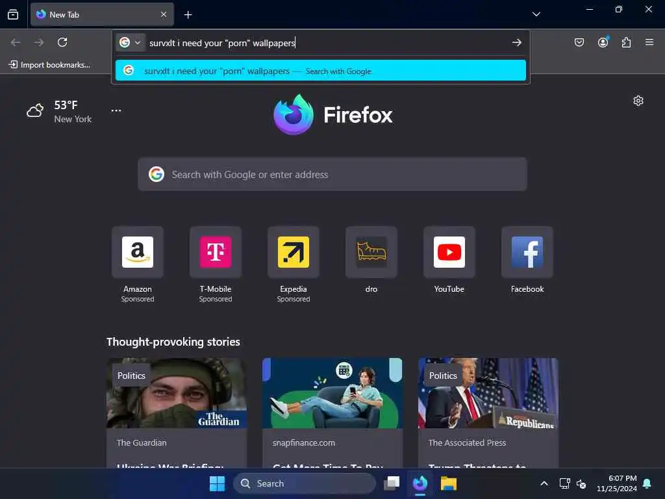This screenshot has width=665, height=499.
Task: Click Firefox icon in taskbar
Action: click(420, 483)
